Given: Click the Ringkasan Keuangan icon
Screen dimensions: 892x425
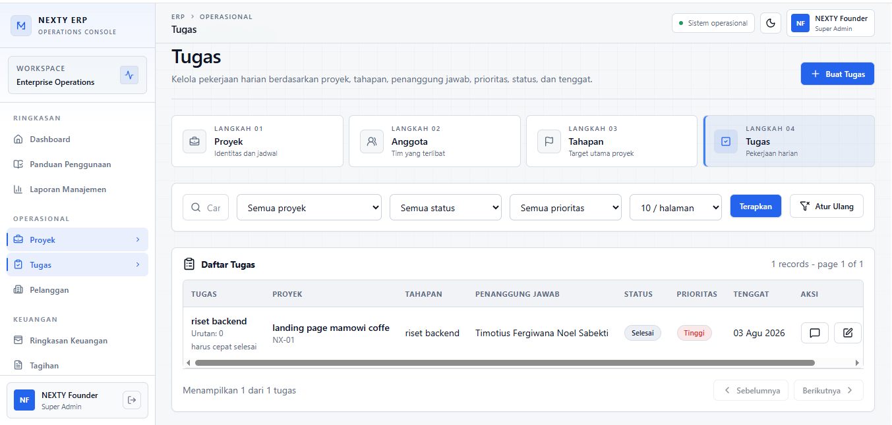Looking at the screenshot, I should click(18, 341).
